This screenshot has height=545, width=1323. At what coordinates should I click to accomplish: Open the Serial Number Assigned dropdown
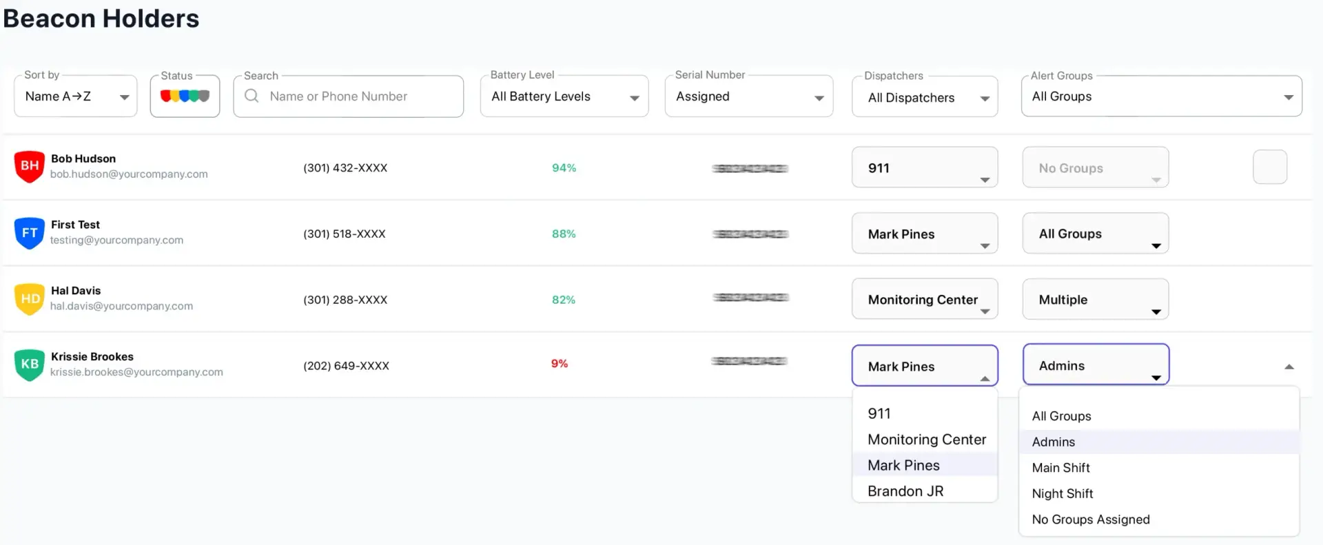coord(748,96)
